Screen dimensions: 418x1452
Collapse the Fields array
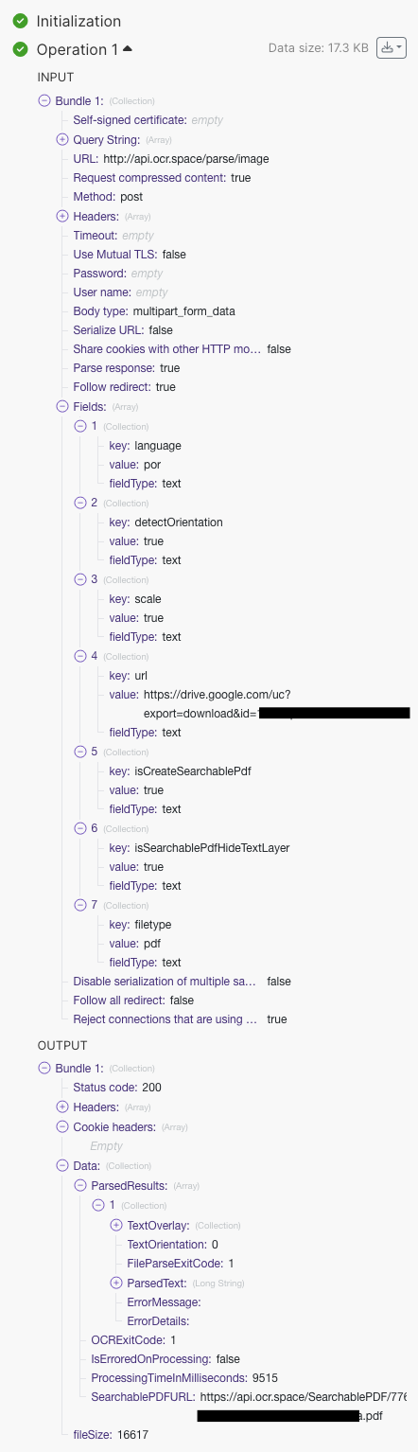pos(62,406)
